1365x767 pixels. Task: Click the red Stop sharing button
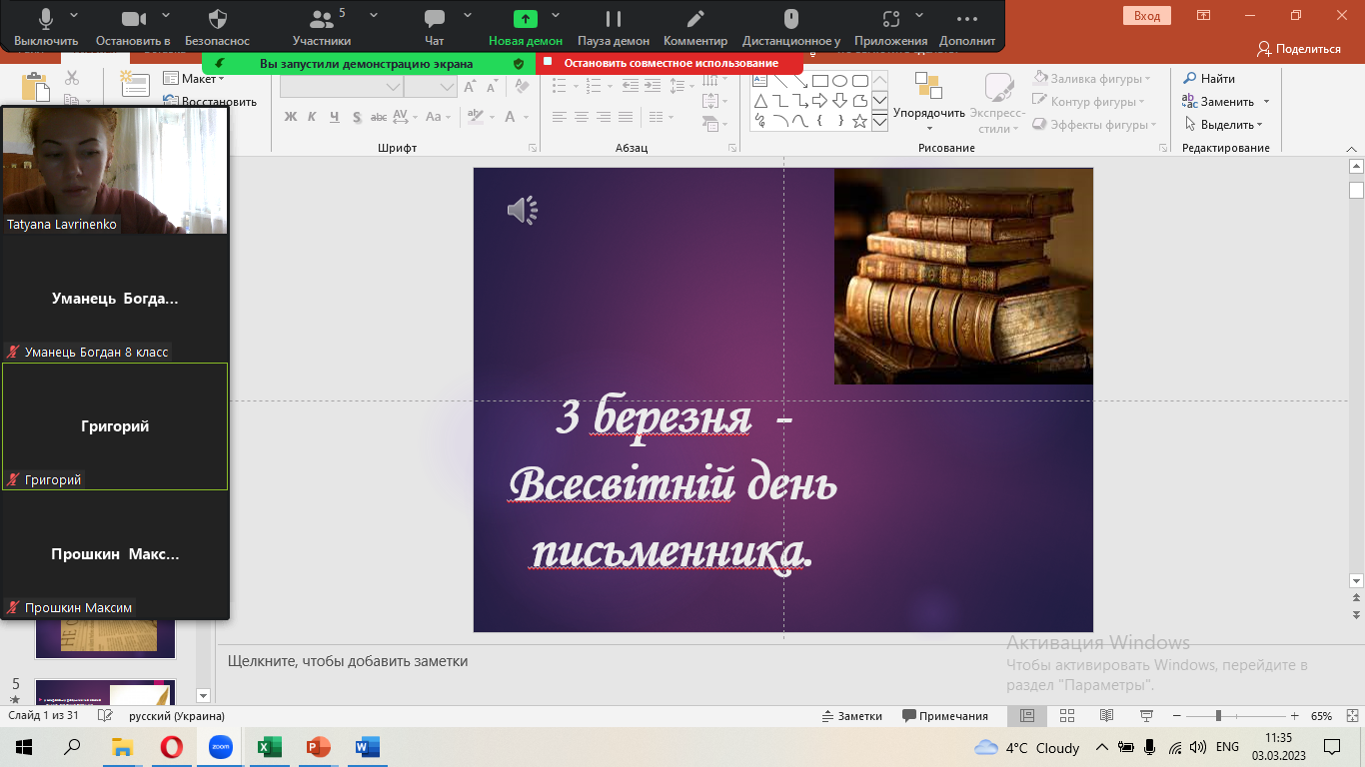click(670, 63)
